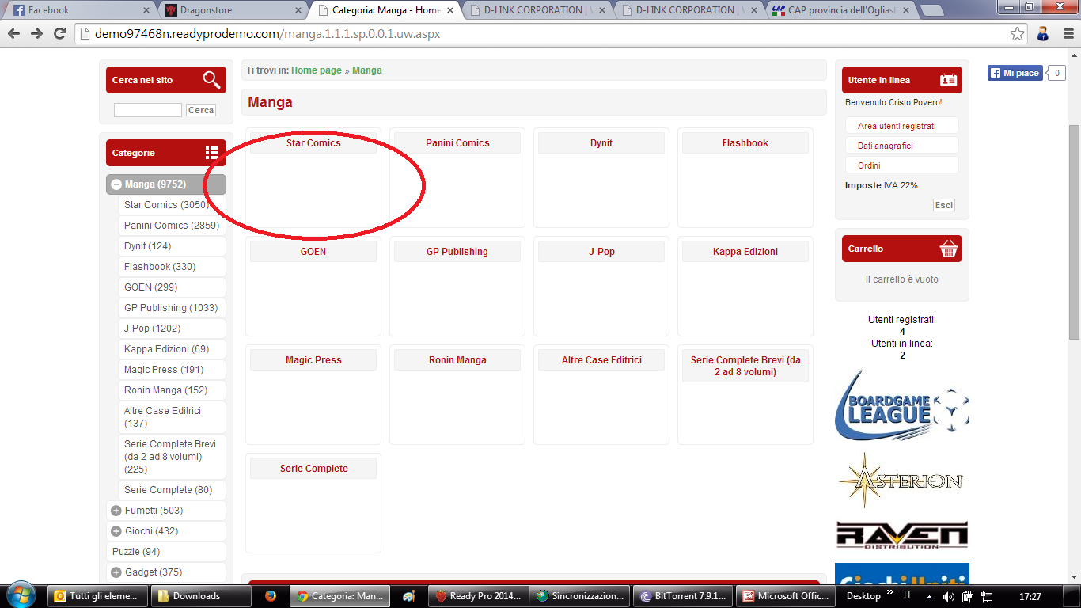
Task: Launch Firefox from the taskbar
Action: (x=271, y=596)
